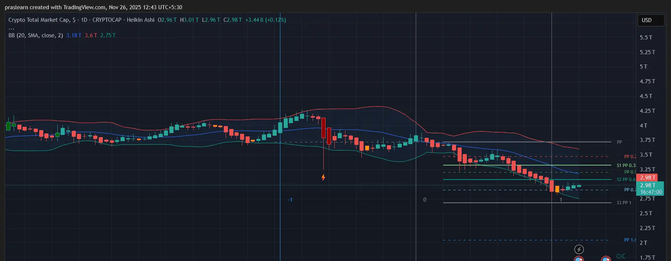Select the red PP 0.2 pivot label
This screenshot has width=671, height=261.
[630, 157]
